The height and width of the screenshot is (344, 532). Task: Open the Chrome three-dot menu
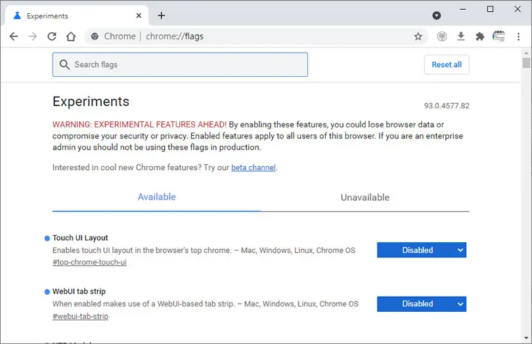(x=518, y=36)
